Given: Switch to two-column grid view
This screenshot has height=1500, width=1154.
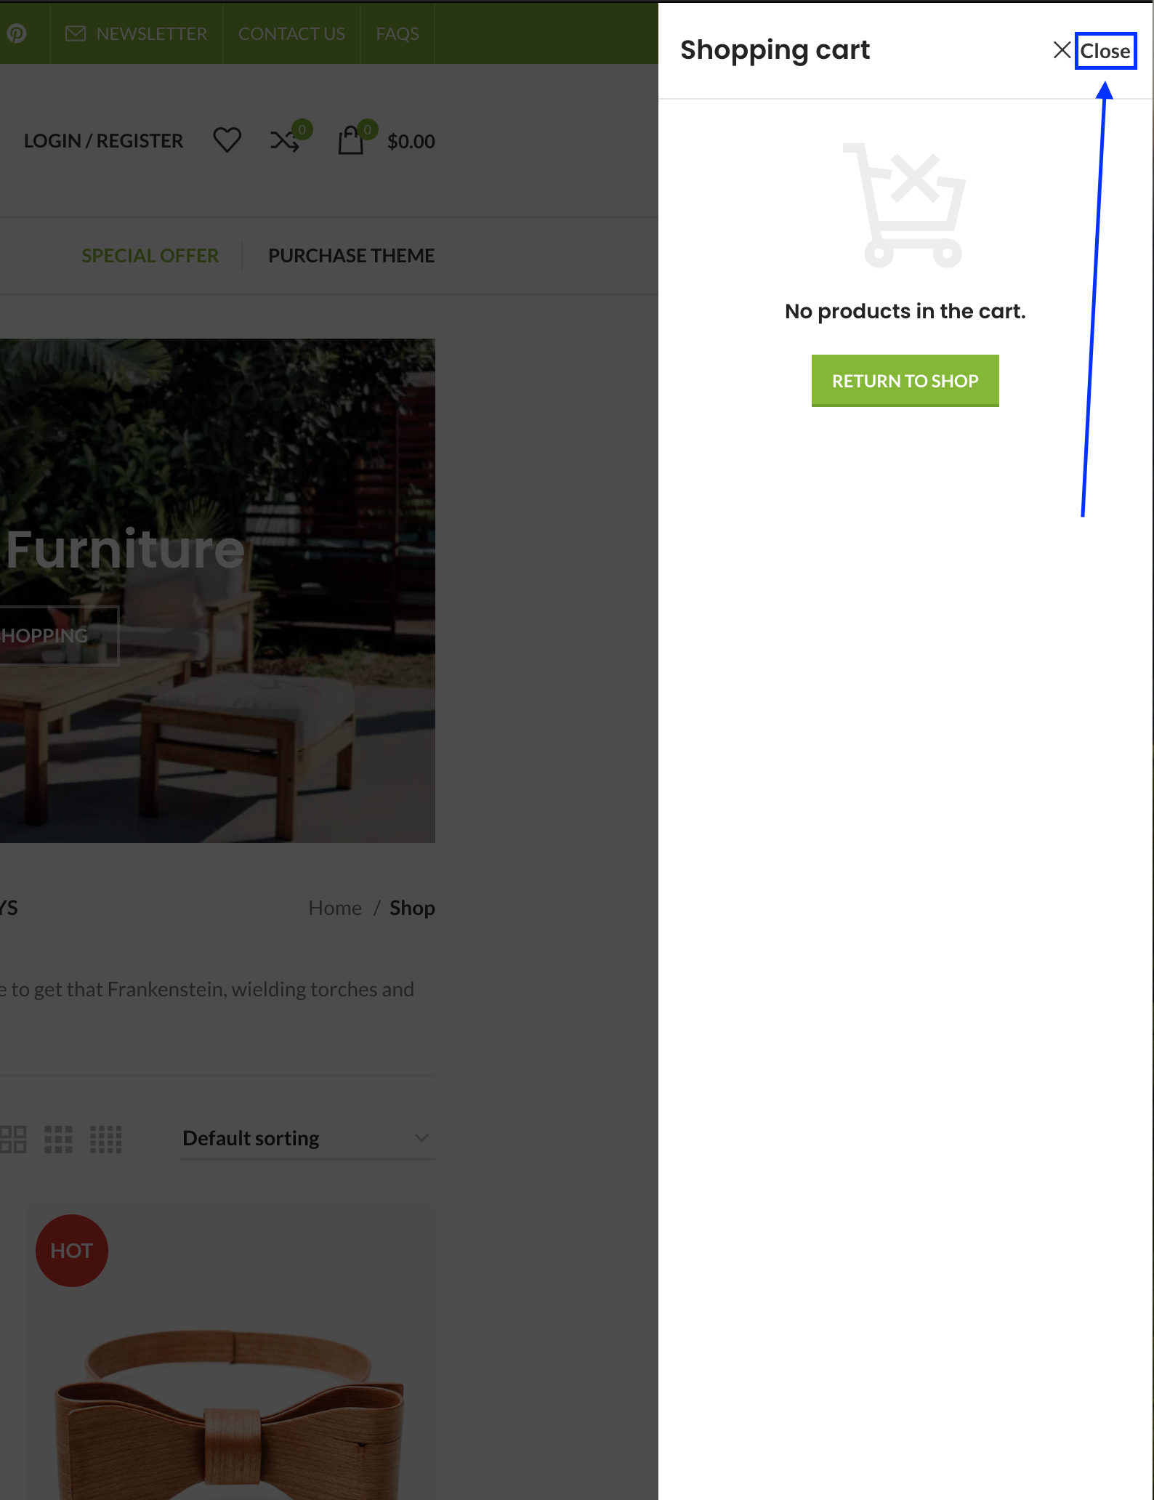Looking at the screenshot, I should coord(13,1139).
